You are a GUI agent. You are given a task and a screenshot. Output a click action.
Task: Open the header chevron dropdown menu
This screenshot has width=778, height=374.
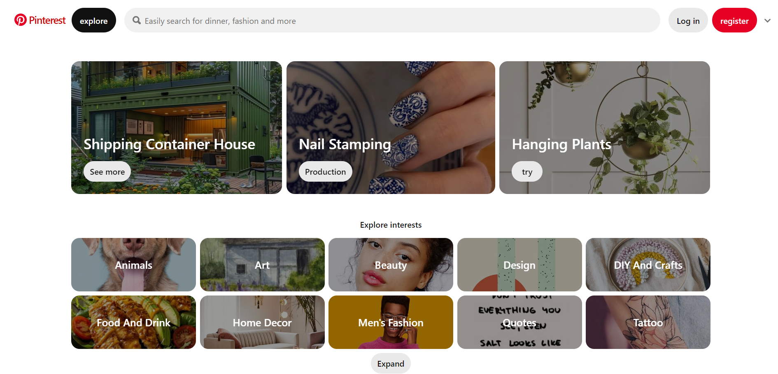767,21
